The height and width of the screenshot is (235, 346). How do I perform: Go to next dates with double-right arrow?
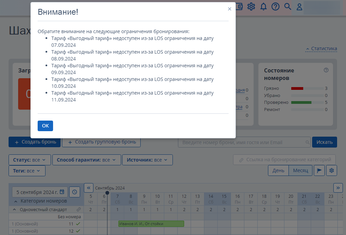click(338, 188)
